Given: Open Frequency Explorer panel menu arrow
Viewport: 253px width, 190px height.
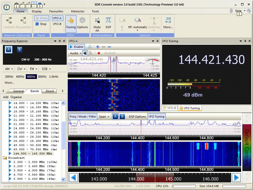Looking at the screenshot, I should (55, 41).
